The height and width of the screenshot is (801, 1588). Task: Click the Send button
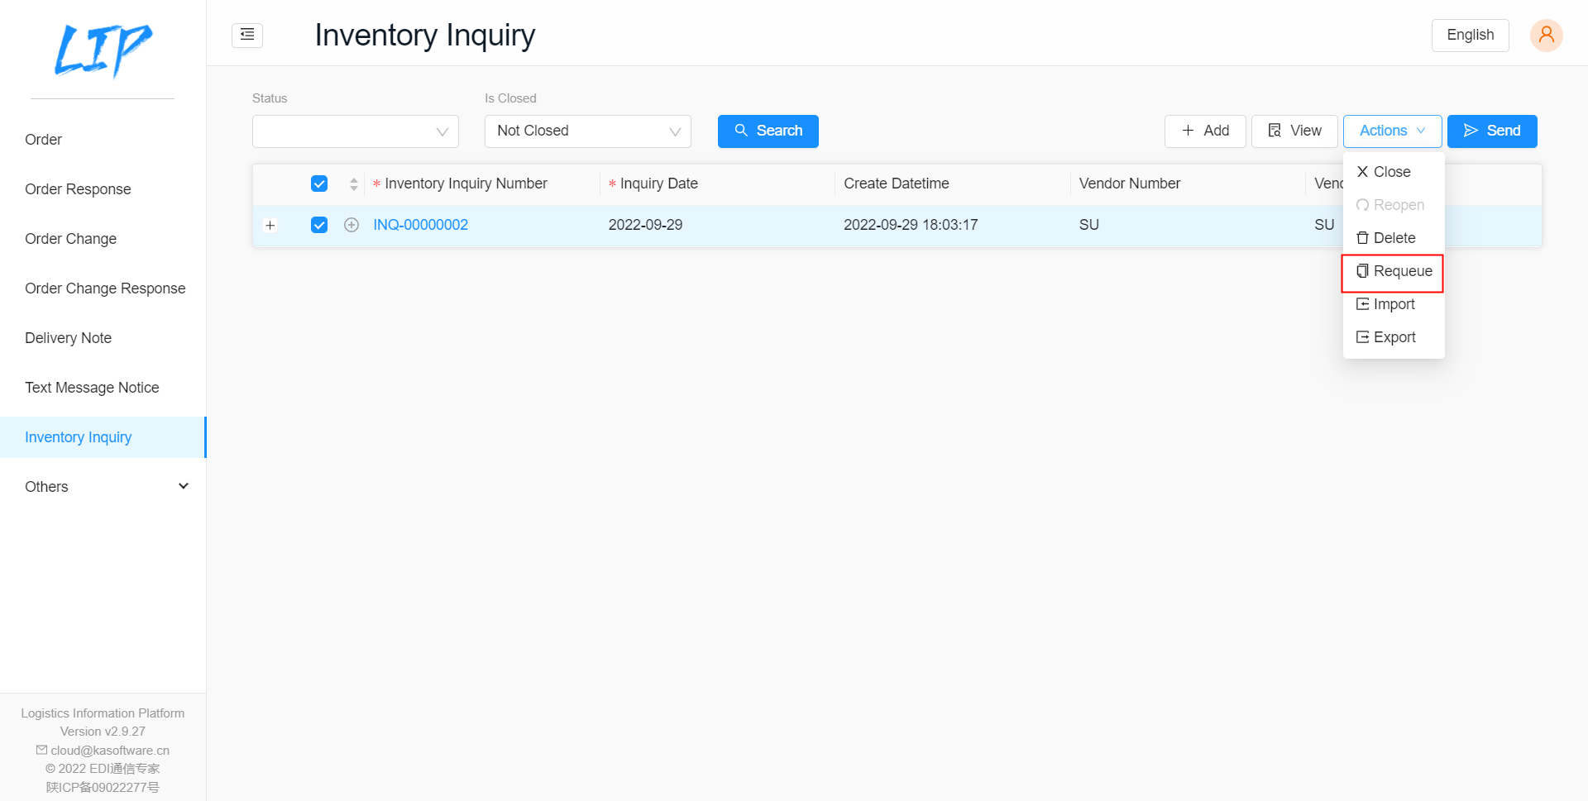[x=1491, y=131]
